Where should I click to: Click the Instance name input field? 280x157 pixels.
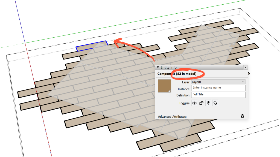[218, 88]
